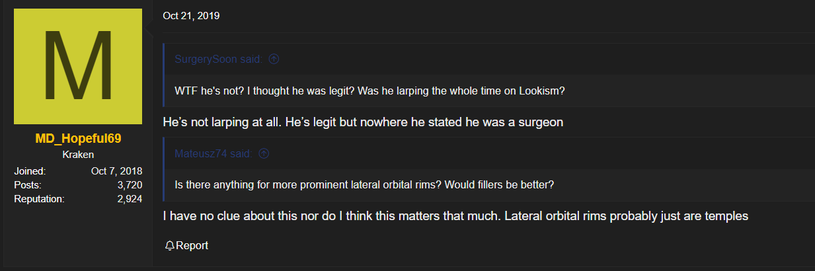Expand the quoted text about larping on Lookism
815x271 pixels.
pyautogui.click(x=369, y=91)
